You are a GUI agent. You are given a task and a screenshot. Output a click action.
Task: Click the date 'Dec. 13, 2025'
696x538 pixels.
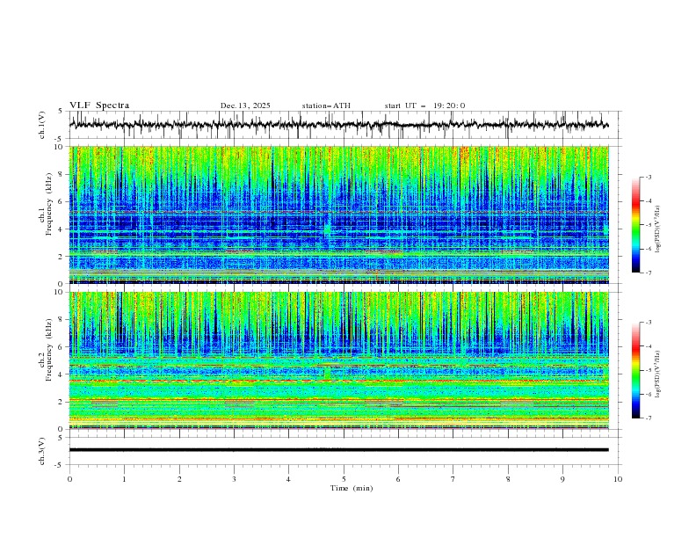[x=245, y=105]
